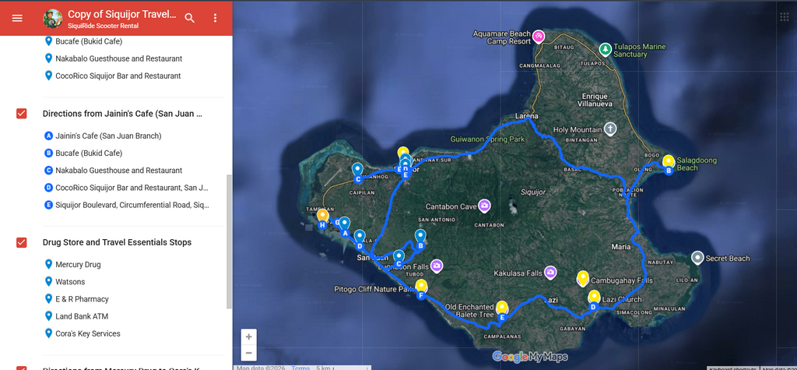The image size is (797, 370).
Task: Click route stop B marker at Salagdoong Beach
Action: 669,171
